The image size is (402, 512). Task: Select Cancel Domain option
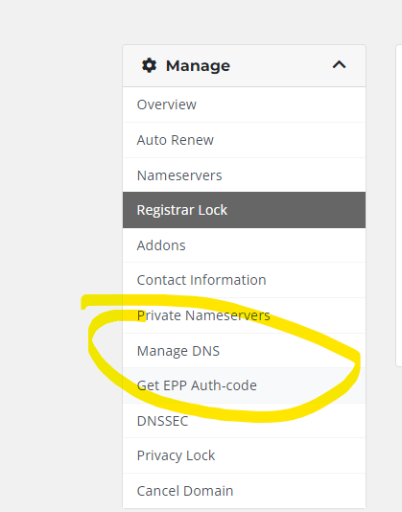(x=244, y=491)
